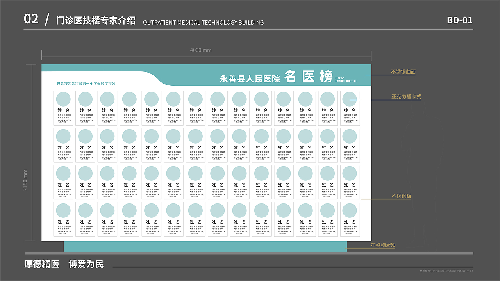The height and width of the screenshot is (281, 500).
Task: Click the 厚德精医 博爱为民 footer slogan
Action: tap(64, 264)
